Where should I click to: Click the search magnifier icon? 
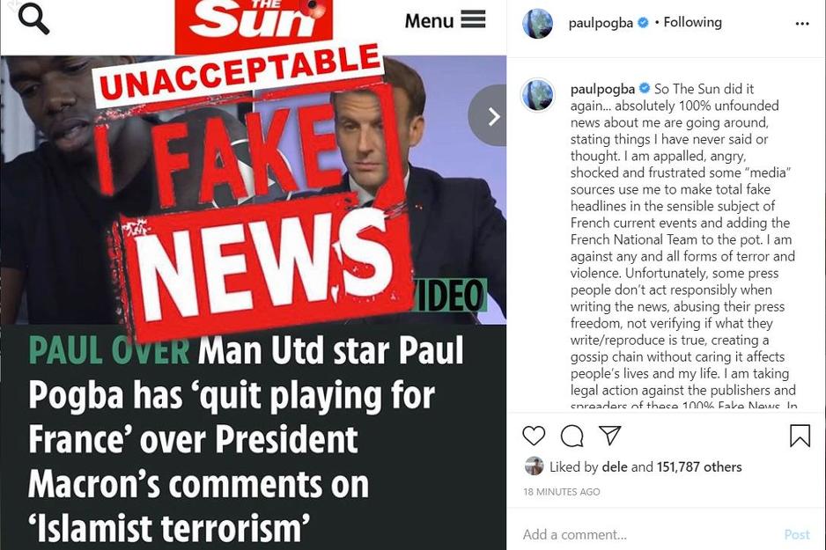33,18
